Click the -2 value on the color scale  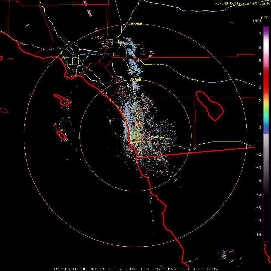pos(259,154)
